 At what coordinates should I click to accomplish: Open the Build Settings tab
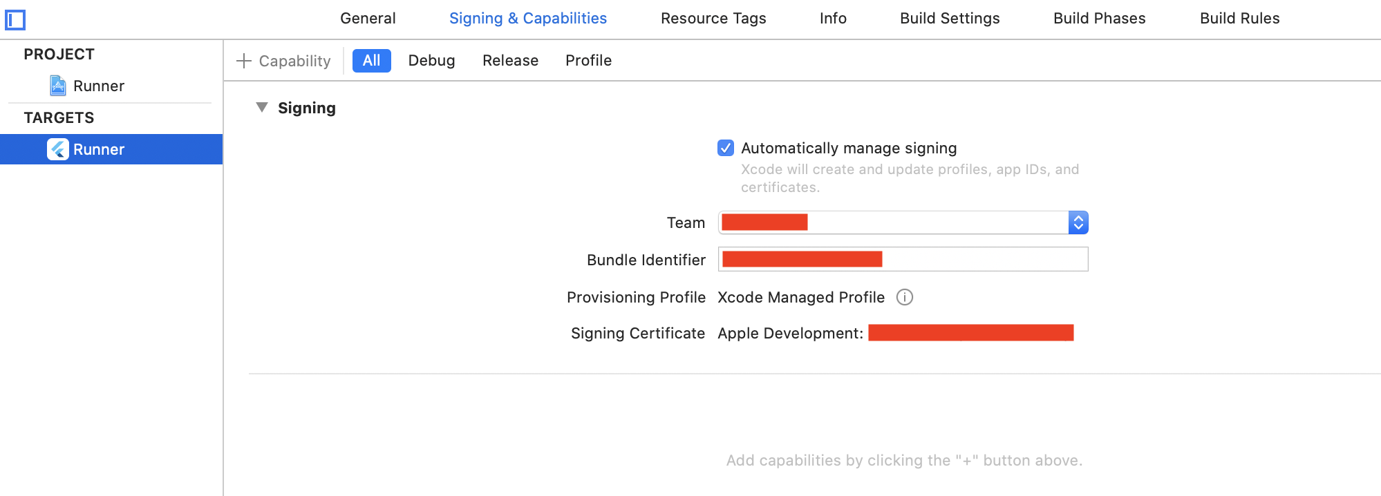tap(950, 19)
